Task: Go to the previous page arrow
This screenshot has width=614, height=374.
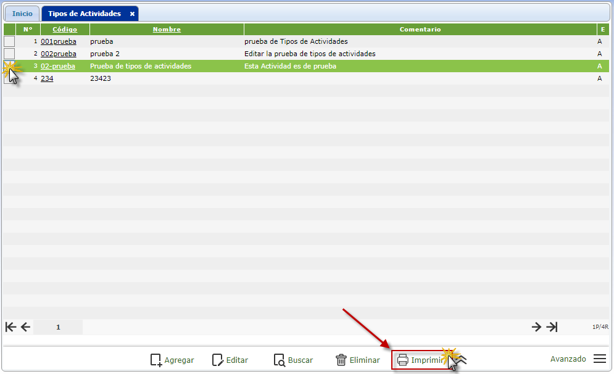Action: pos(25,327)
